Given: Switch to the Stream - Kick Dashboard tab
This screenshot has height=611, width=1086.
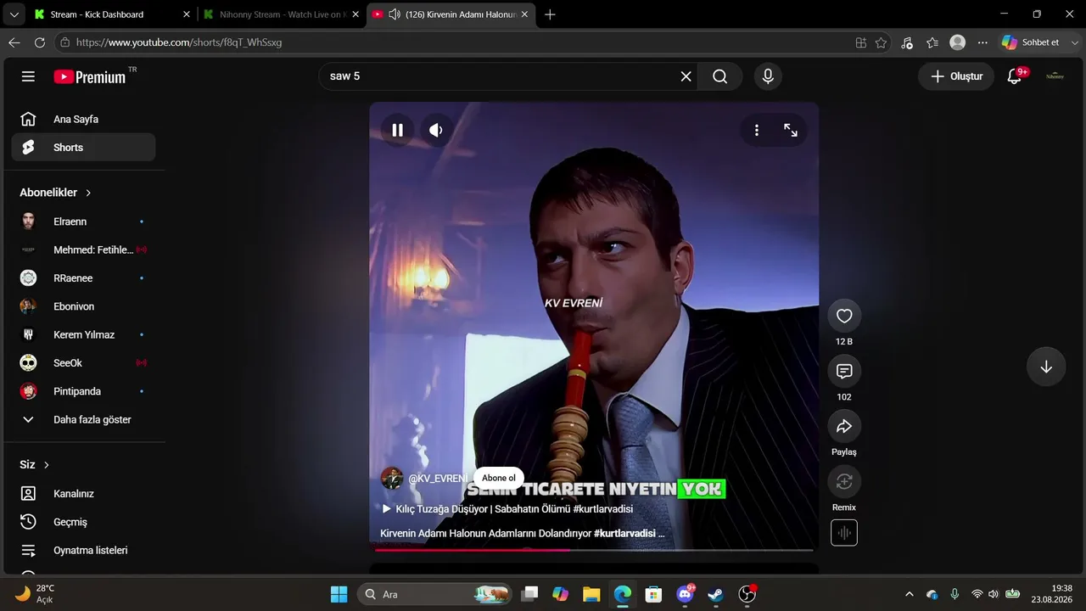Looking at the screenshot, I should [x=111, y=14].
